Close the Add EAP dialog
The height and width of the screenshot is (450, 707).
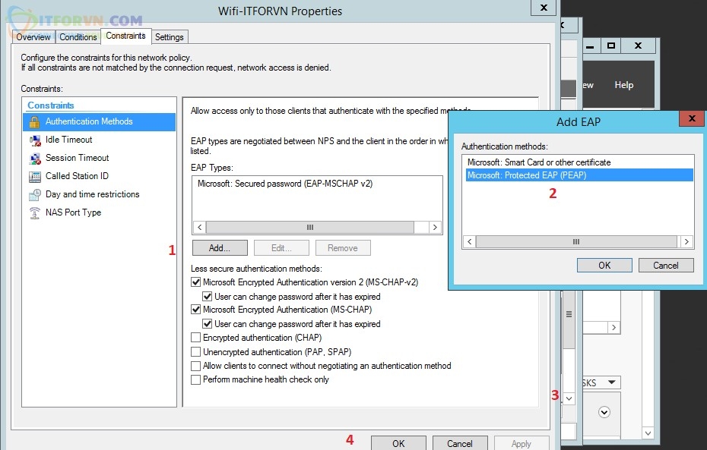(690, 119)
